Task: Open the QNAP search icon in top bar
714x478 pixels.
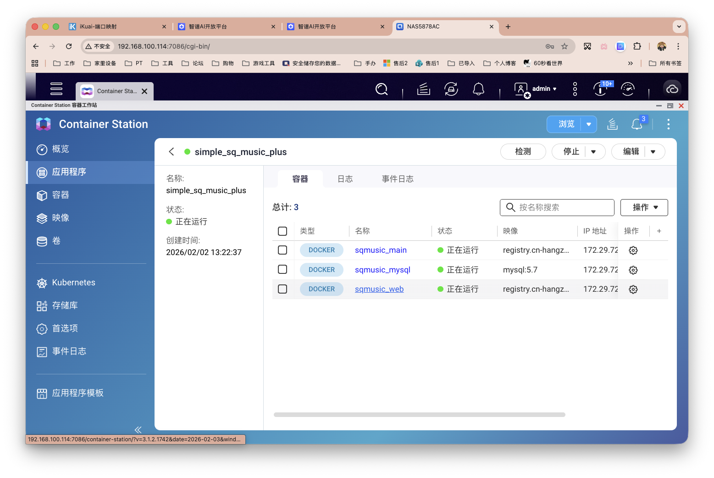Action: [382, 89]
